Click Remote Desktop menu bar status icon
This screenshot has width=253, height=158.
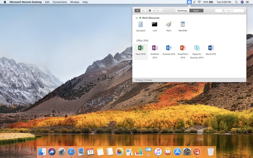(189, 2)
